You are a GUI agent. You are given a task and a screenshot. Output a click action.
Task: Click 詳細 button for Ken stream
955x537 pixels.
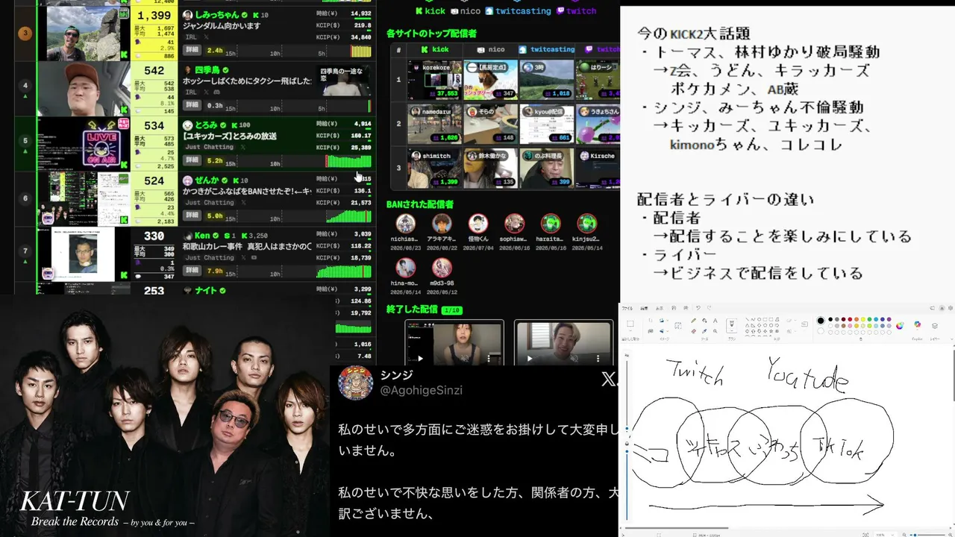coord(192,271)
